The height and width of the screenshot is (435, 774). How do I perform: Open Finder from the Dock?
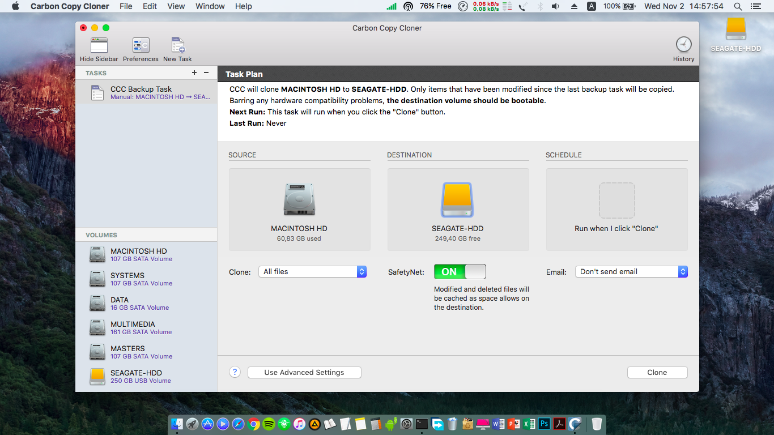point(177,424)
